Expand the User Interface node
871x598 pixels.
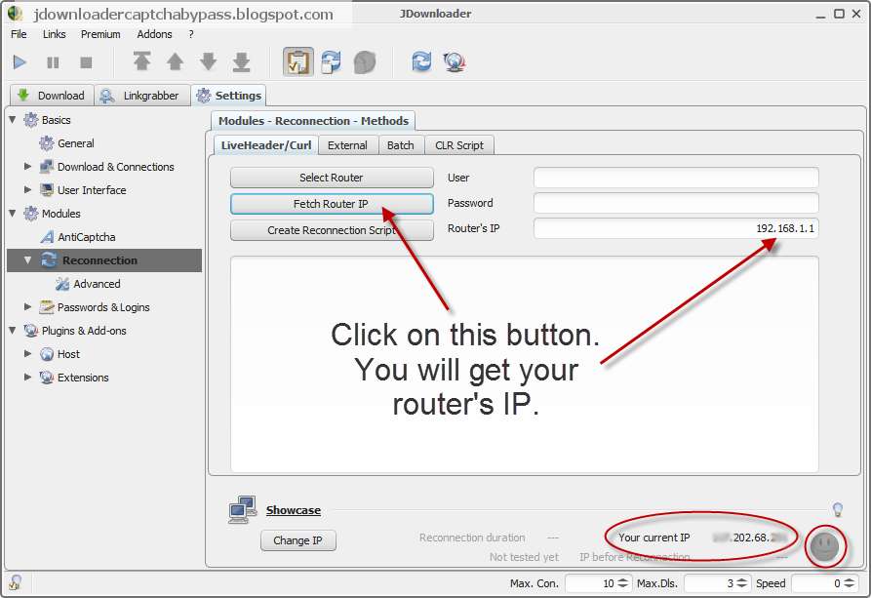point(27,189)
